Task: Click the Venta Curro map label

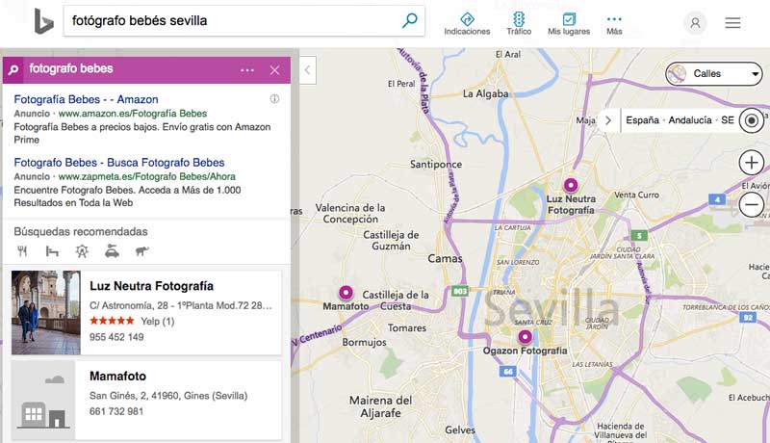Action: click(x=636, y=195)
